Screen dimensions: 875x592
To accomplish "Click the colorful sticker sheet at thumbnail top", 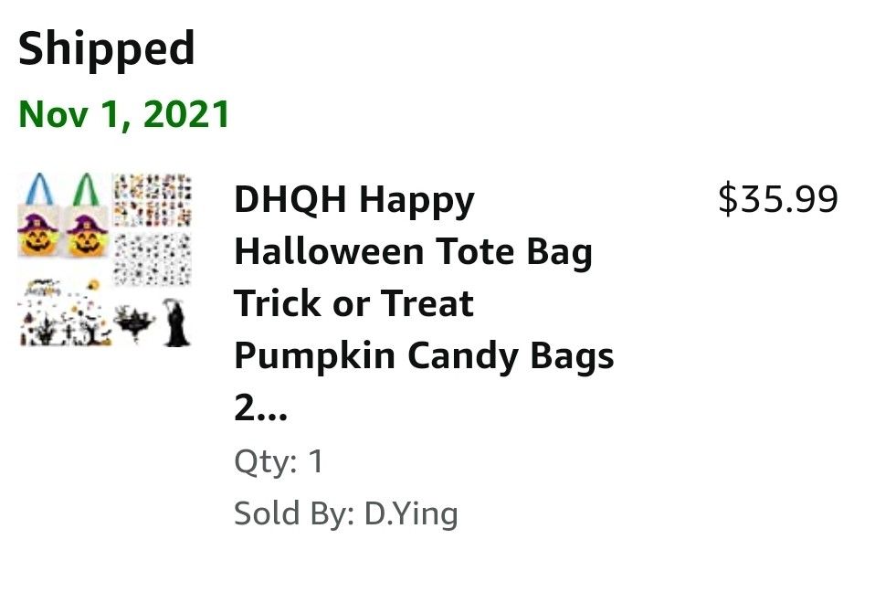I will point(152,201).
